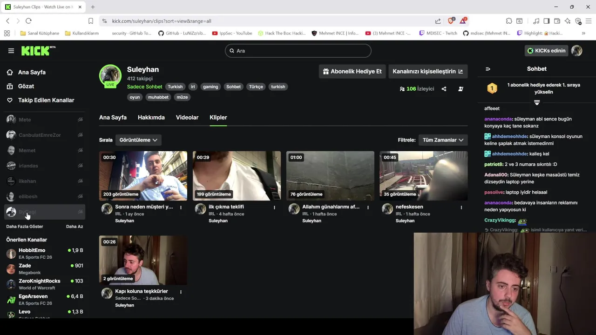Open the 01:00 clip with 76 görüntüleme

click(330, 176)
